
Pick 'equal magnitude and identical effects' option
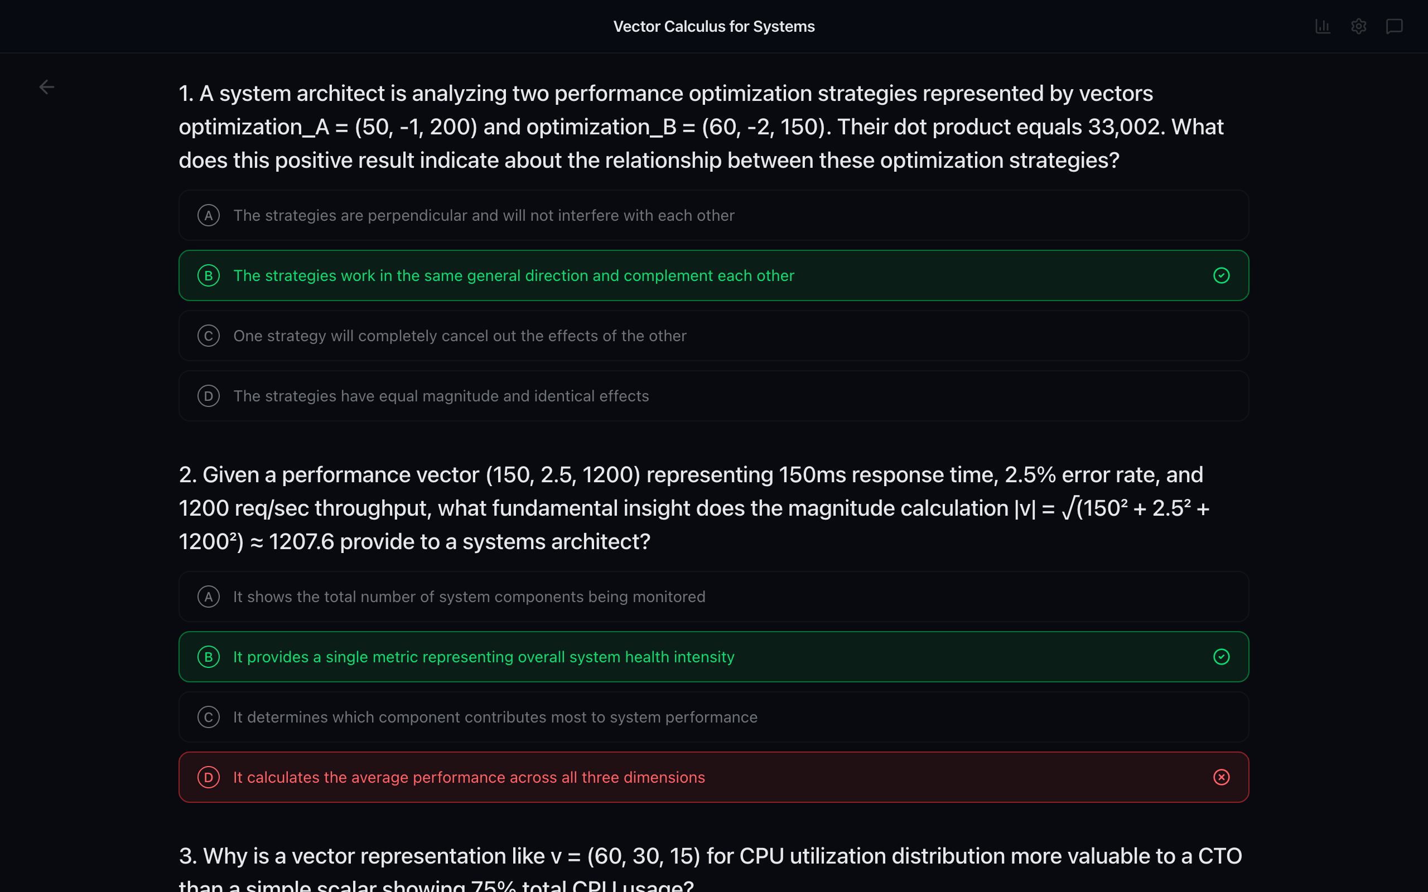click(441, 396)
